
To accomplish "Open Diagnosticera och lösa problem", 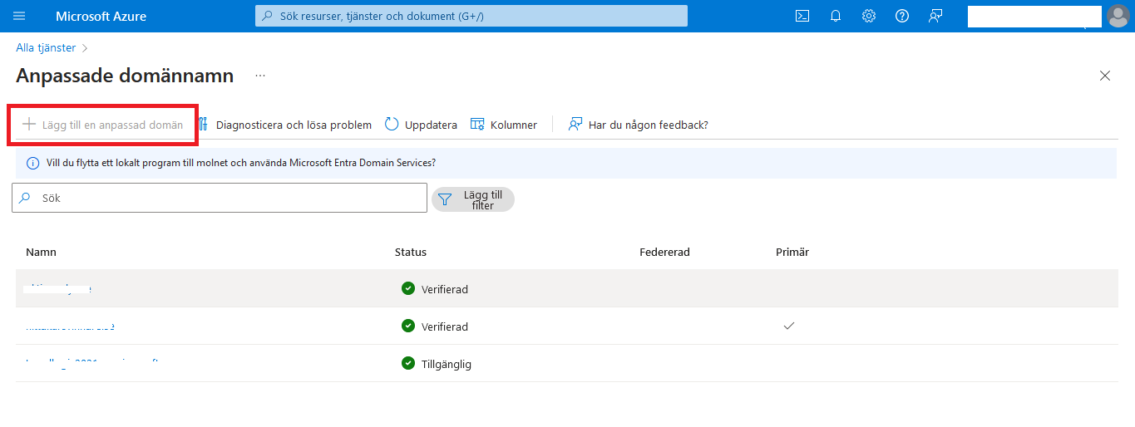I will coord(284,125).
